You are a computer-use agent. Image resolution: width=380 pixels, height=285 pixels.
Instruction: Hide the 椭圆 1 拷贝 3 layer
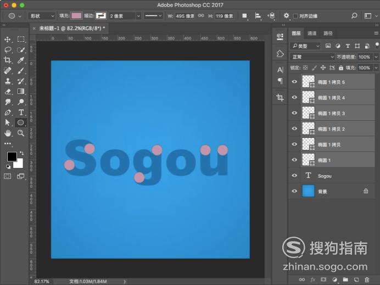pos(294,113)
